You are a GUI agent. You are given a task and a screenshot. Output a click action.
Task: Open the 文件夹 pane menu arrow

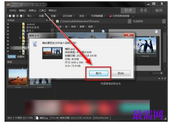tap(47, 20)
